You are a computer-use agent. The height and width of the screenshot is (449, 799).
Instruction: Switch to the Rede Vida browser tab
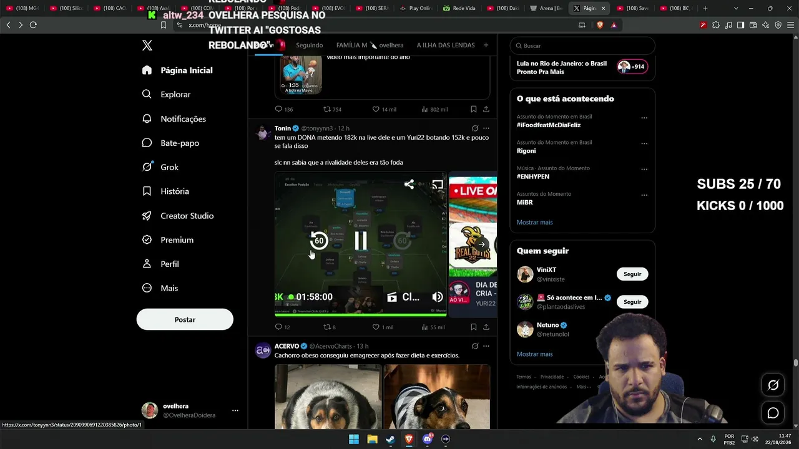tap(459, 8)
